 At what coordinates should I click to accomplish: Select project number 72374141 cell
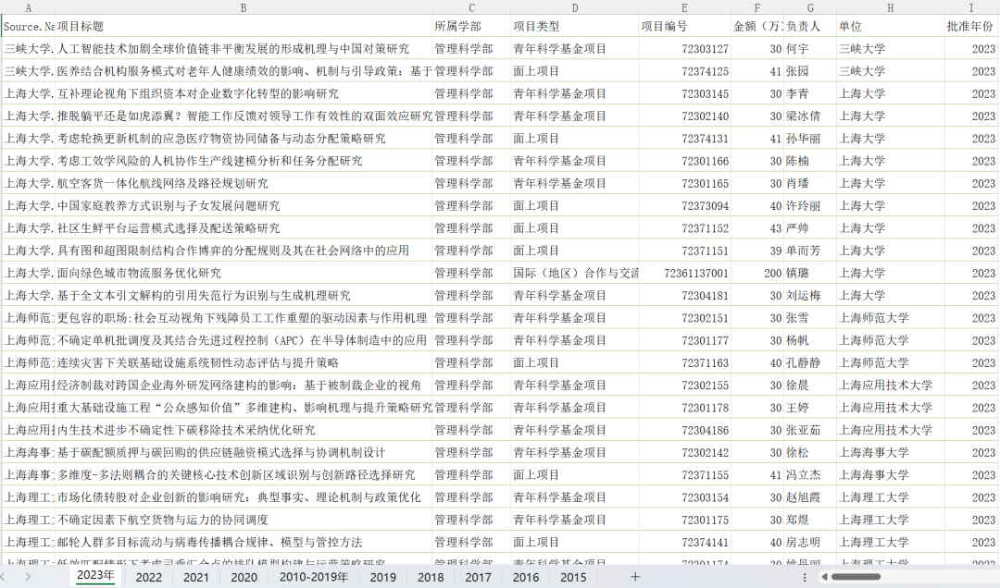pyautogui.click(x=684, y=542)
